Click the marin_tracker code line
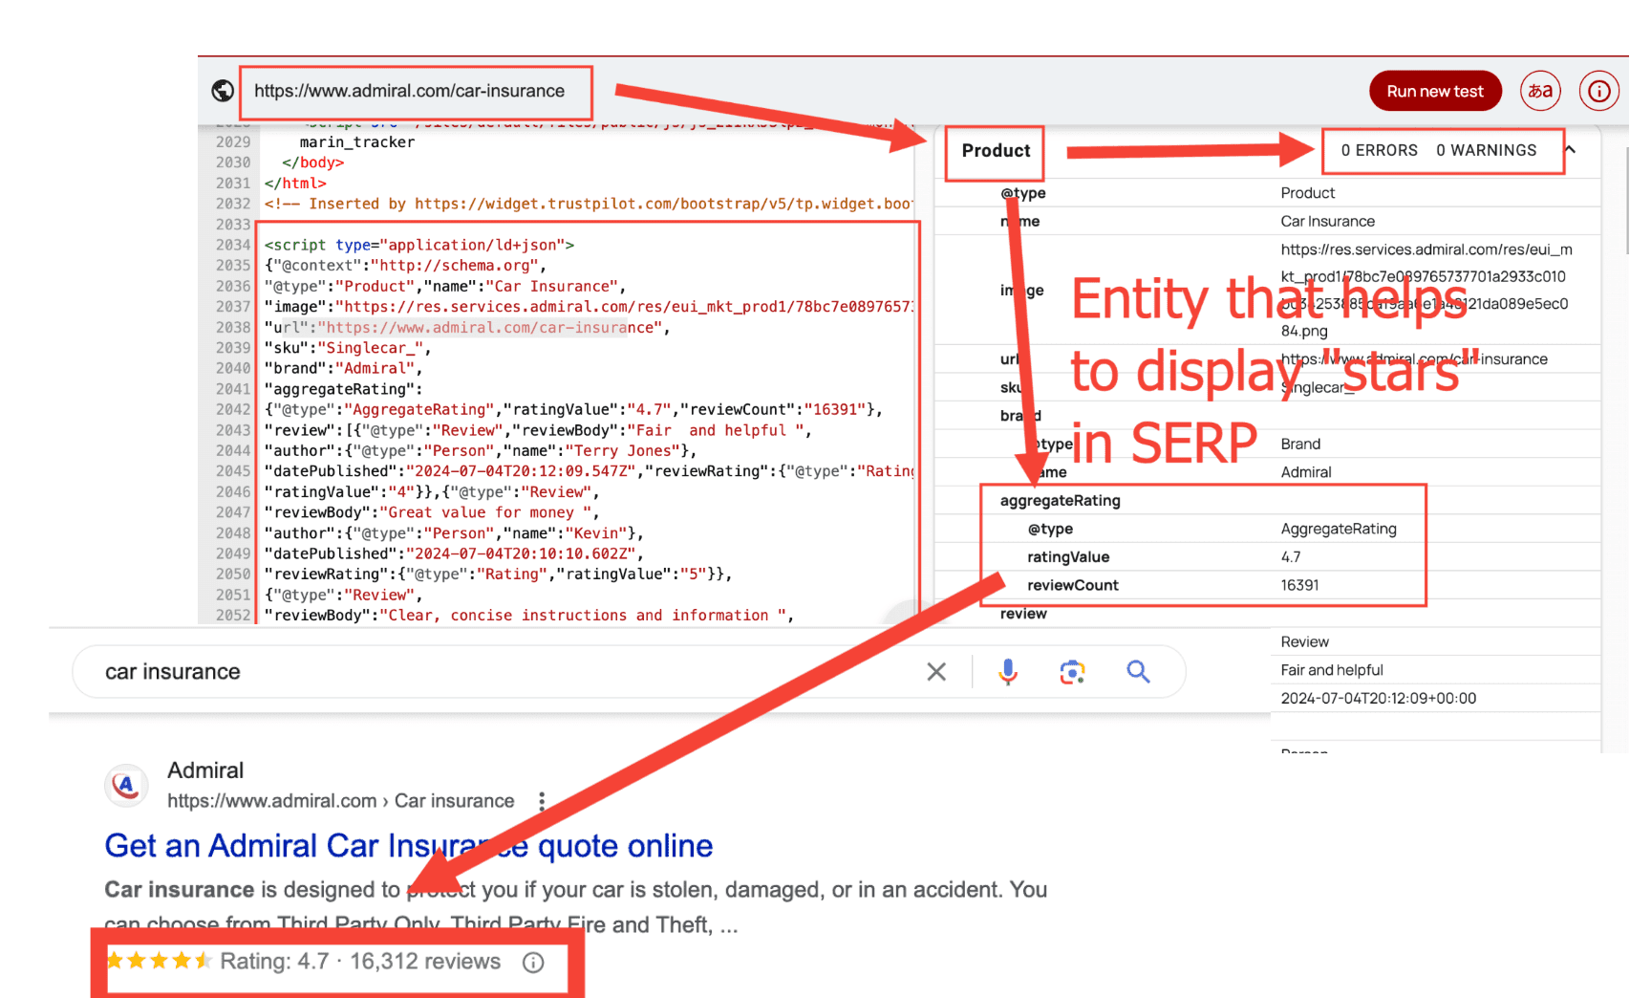The image size is (1630, 998). [x=357, y=142]
